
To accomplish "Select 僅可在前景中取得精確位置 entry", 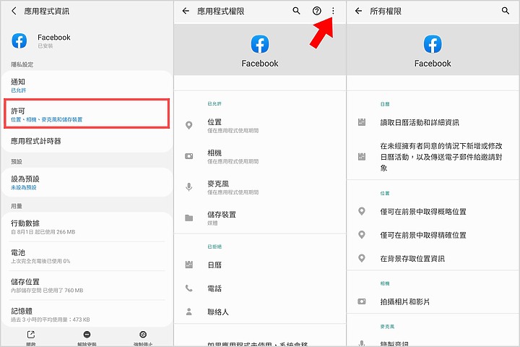I will [x=433, y=235].
